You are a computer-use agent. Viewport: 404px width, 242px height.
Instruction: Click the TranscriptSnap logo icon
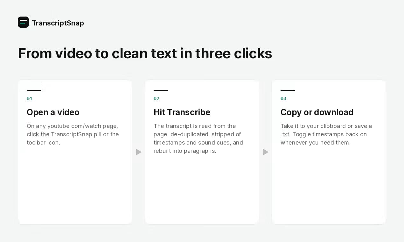point(23,22)
